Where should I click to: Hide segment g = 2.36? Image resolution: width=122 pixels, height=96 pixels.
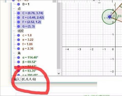pyautogui.click(x=19, y=49)
